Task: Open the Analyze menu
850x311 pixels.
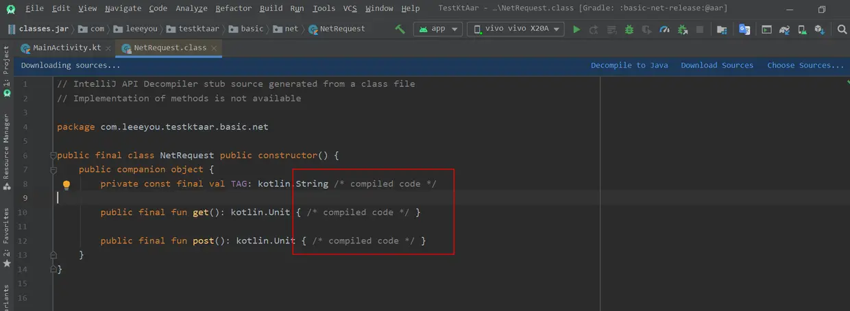Action: 192,8
